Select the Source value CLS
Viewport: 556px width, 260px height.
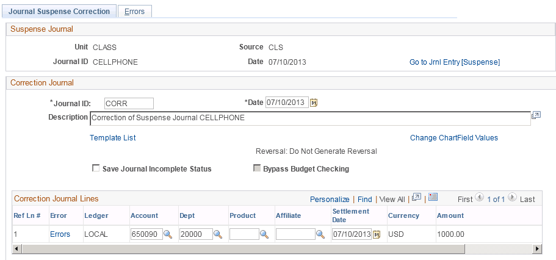coord(276,47)
